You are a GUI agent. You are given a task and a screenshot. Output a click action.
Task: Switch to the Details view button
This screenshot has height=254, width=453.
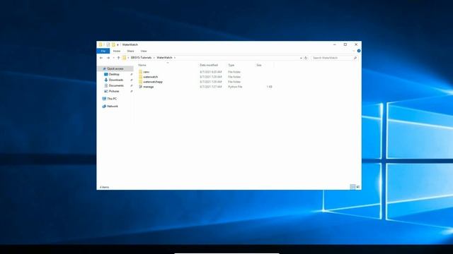point(352,187)
